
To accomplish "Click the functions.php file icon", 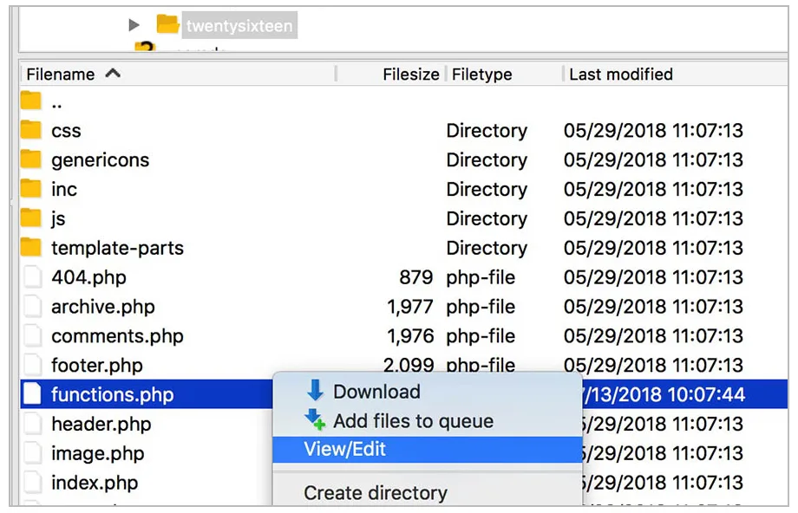I will (32, 394).
